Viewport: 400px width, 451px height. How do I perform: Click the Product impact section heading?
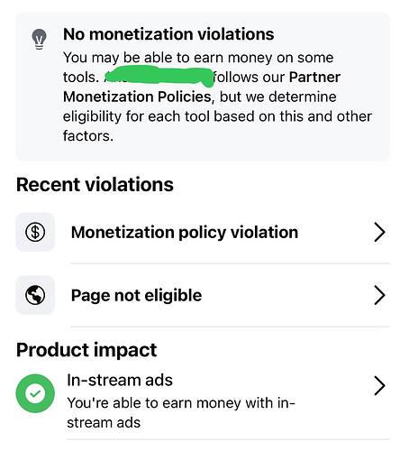86,350
